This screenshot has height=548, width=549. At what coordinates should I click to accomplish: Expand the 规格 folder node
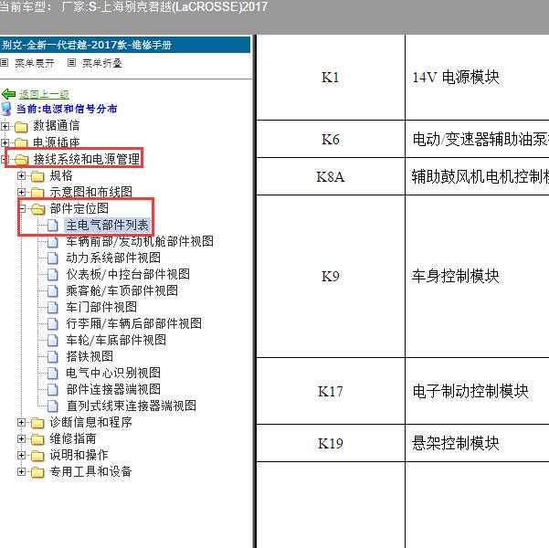(x=21, y=175)
